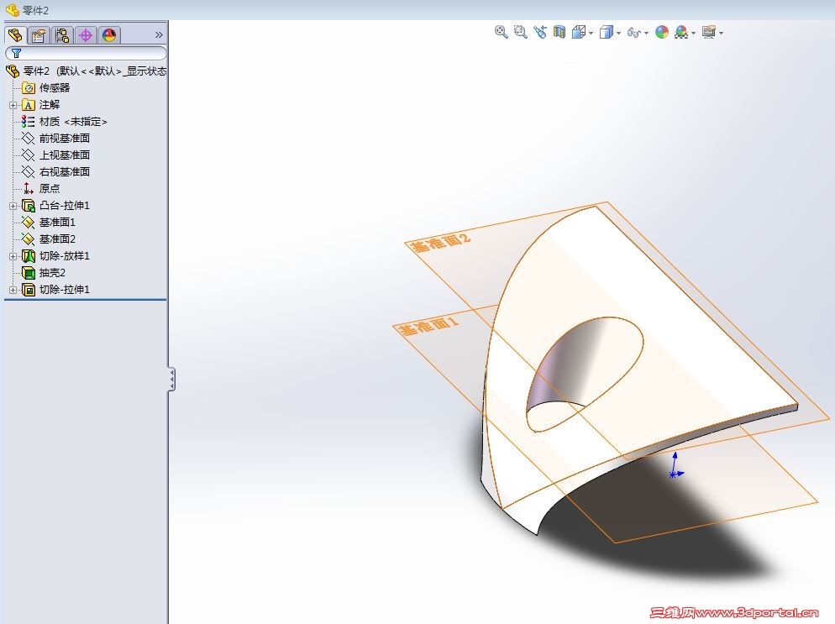Select the 切除-拉伸1 cut extrude feature
The width and height of the screenshot is (835, 624).
[x=56, y=290]
